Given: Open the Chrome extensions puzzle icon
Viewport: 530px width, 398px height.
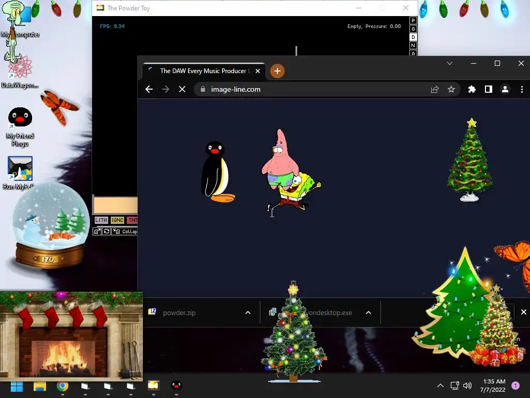Looking at the screenshot, I should coord(472,89).
